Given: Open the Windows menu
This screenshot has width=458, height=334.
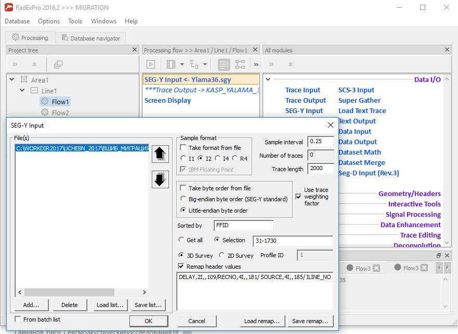Looking at the screenshot, I should coord(103,21).
